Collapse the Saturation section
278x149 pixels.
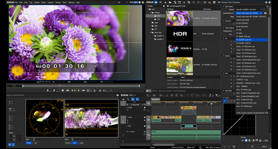pyautogui.click(x=223, y=91)
